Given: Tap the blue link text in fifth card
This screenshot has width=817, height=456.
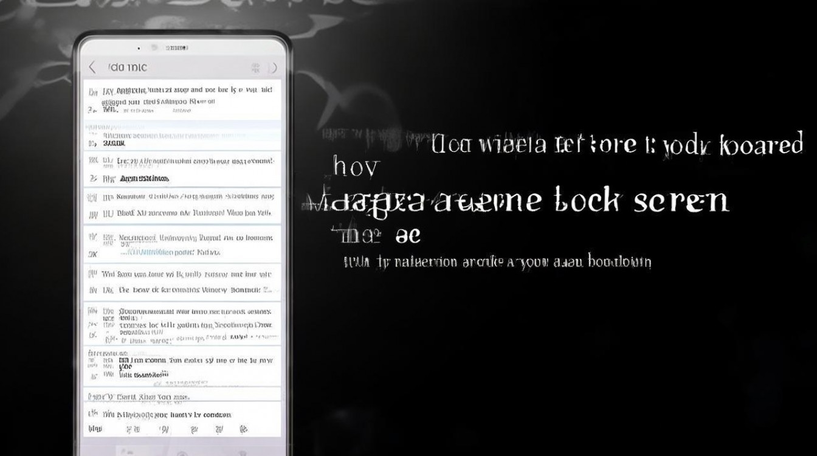Looking at the screenshot, I should point(155,251).
